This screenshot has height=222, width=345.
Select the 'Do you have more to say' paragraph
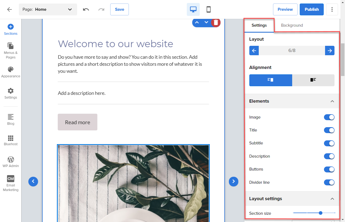coord(130,64)
